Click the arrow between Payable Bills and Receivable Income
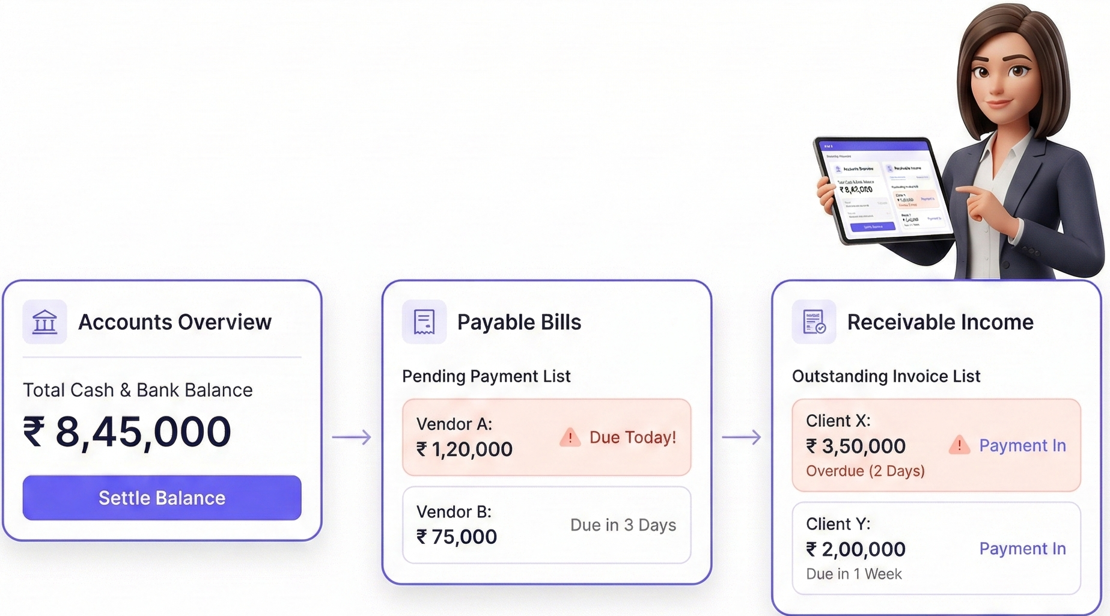 click(741, 437)
